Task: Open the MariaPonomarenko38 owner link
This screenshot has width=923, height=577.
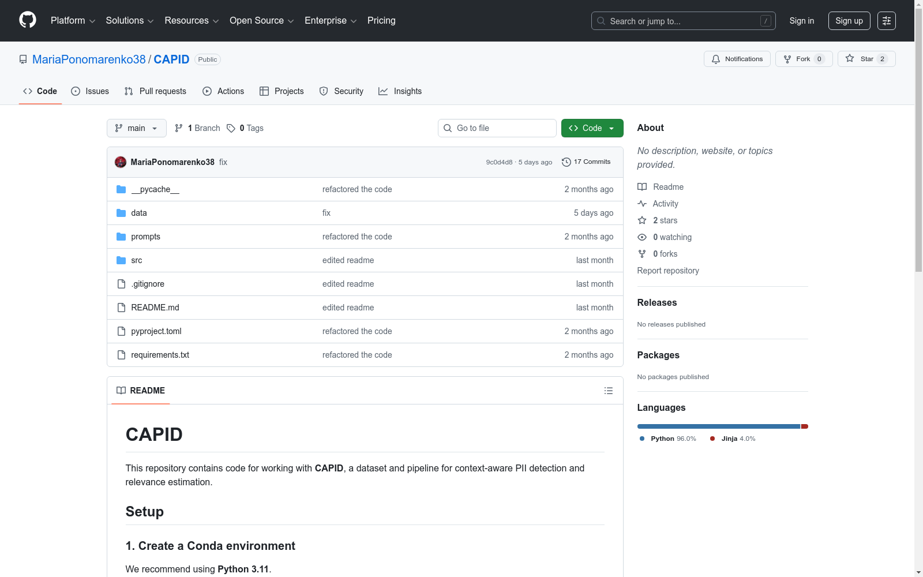Action: 89,59
